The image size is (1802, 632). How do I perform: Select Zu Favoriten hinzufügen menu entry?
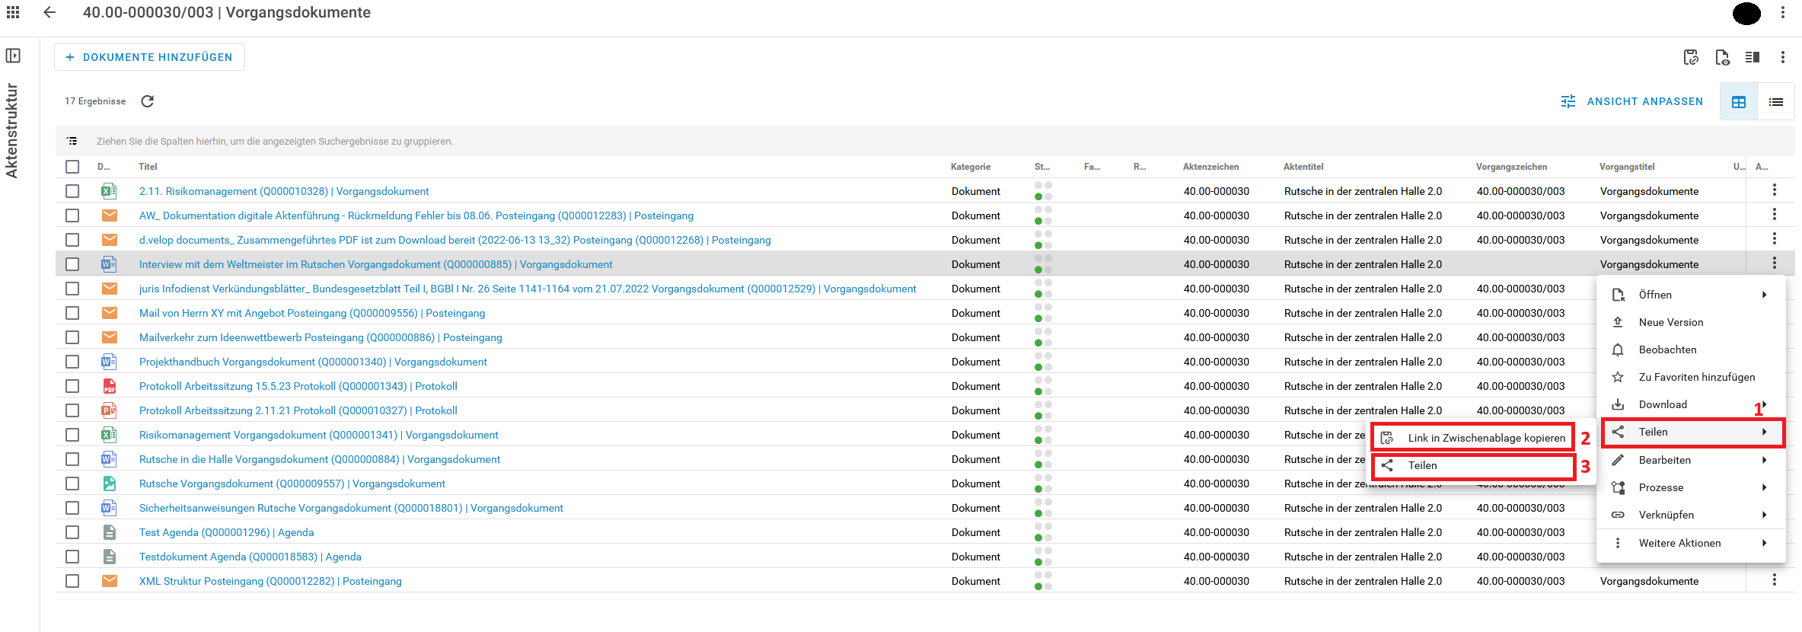pyautogui.click(x=1696, y=377)
